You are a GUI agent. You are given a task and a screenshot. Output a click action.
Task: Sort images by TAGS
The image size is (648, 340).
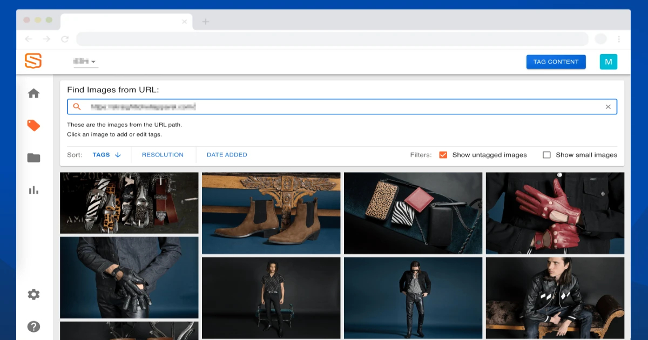pos(101,155)
